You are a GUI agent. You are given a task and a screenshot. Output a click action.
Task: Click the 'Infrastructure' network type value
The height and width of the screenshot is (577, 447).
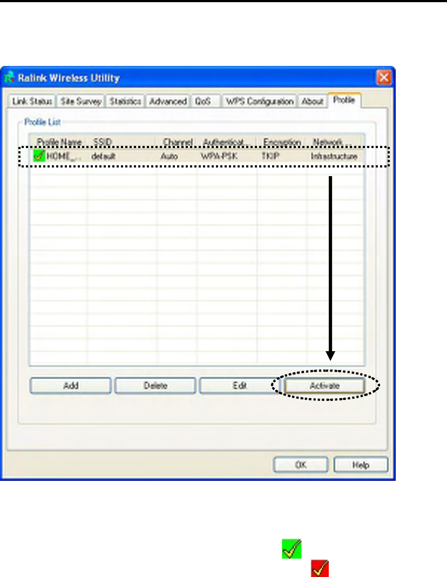(334, 156)
